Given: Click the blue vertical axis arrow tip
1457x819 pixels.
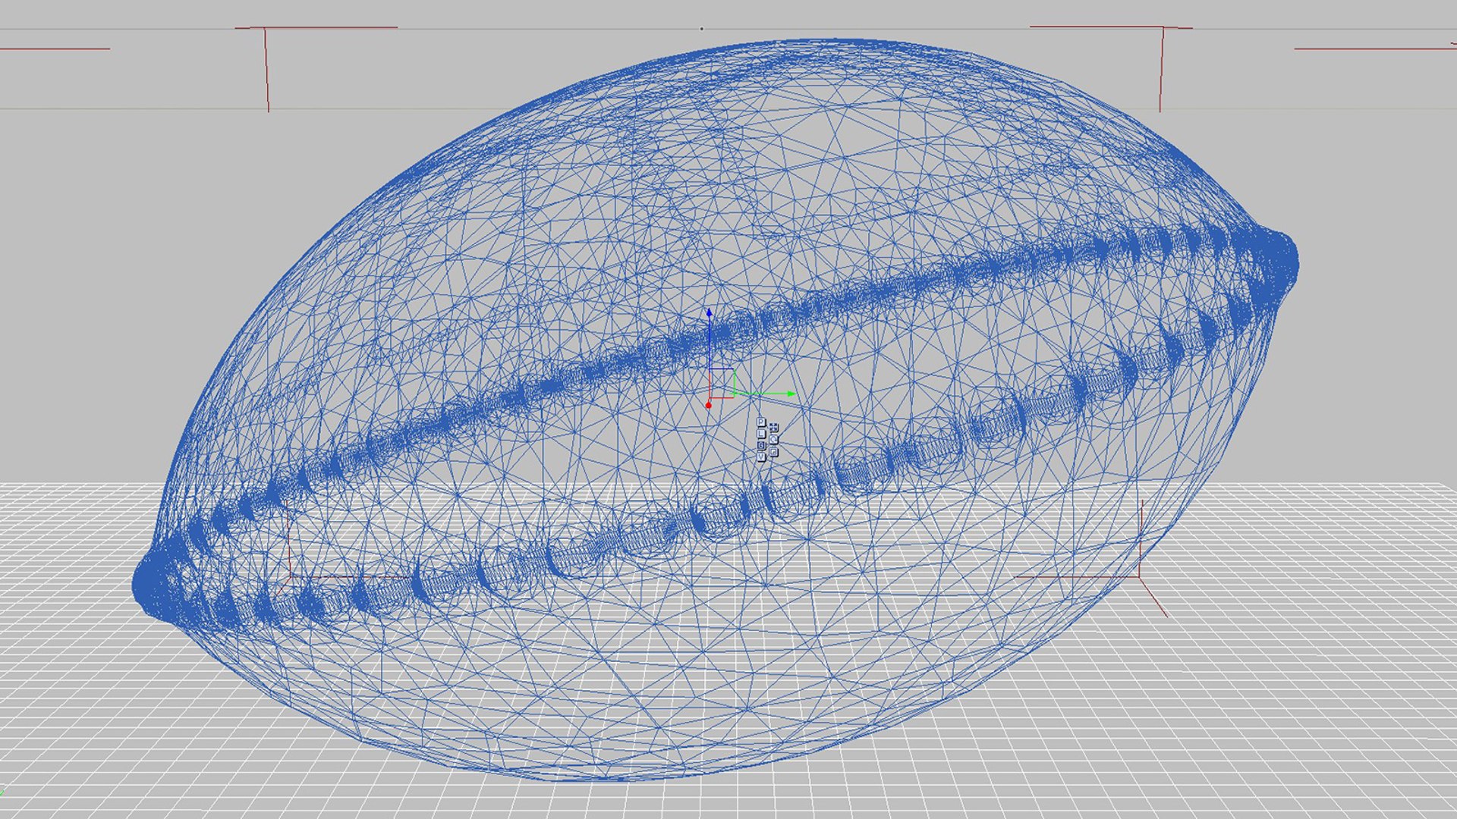Looking at the screenshot, I should [x=709, y=312].
